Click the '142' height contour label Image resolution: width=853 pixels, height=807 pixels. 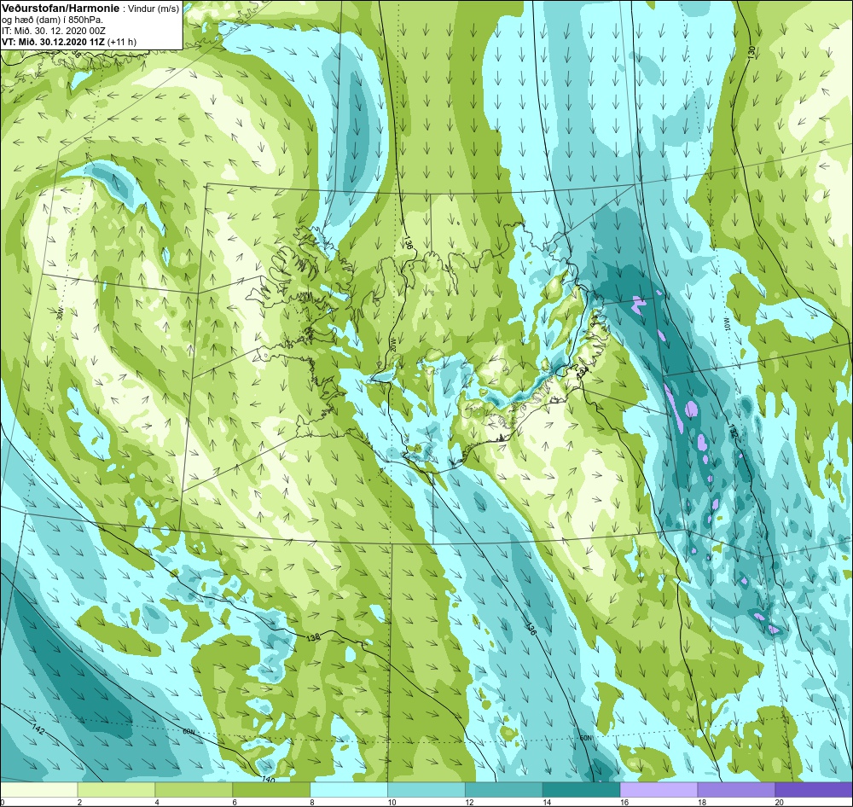point(38,729)
